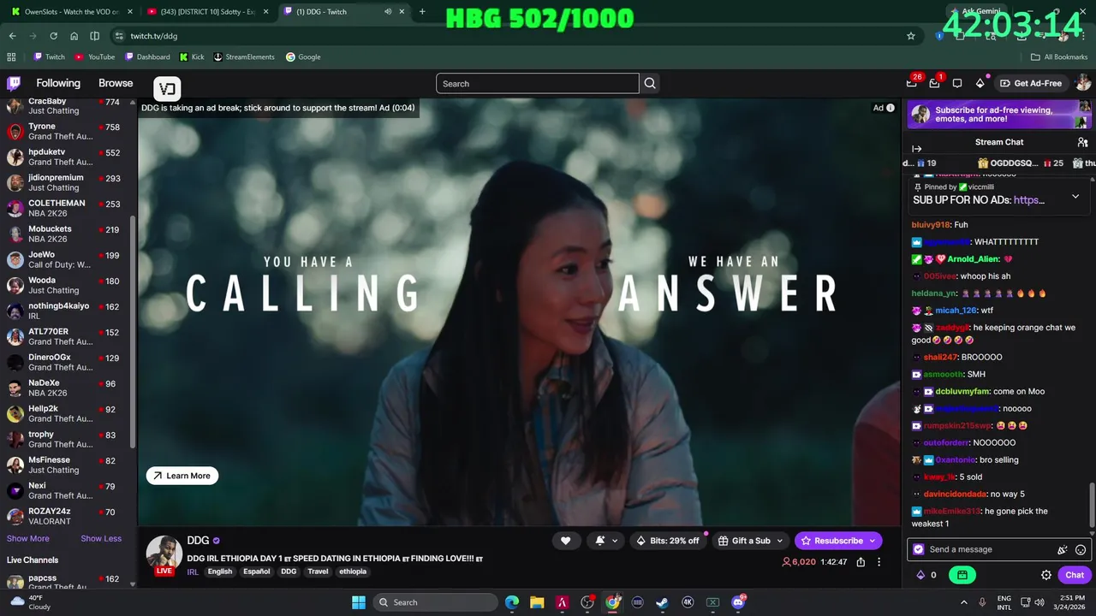Open Tyrone's channel in sidebar
The height and width of the screenshot is (616, 1096).
(x=66, y=131)
